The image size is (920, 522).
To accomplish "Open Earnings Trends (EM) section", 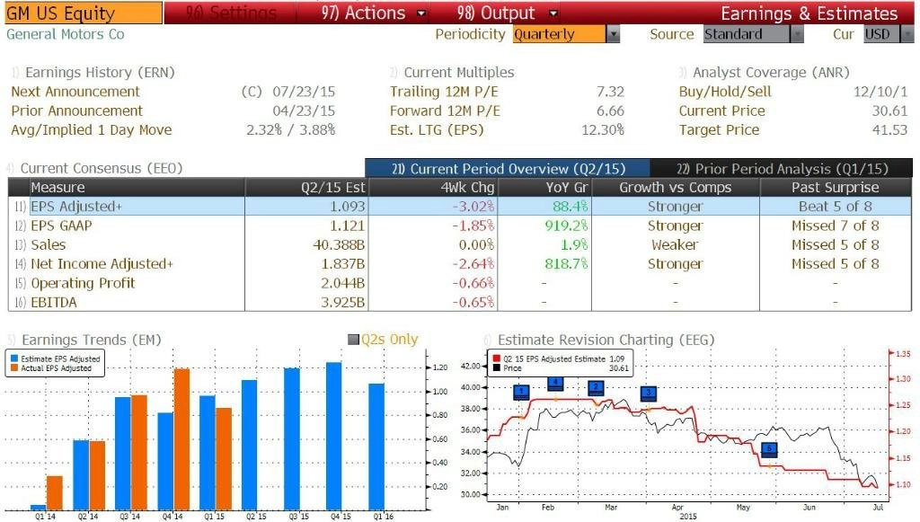I will pos(84,341).
